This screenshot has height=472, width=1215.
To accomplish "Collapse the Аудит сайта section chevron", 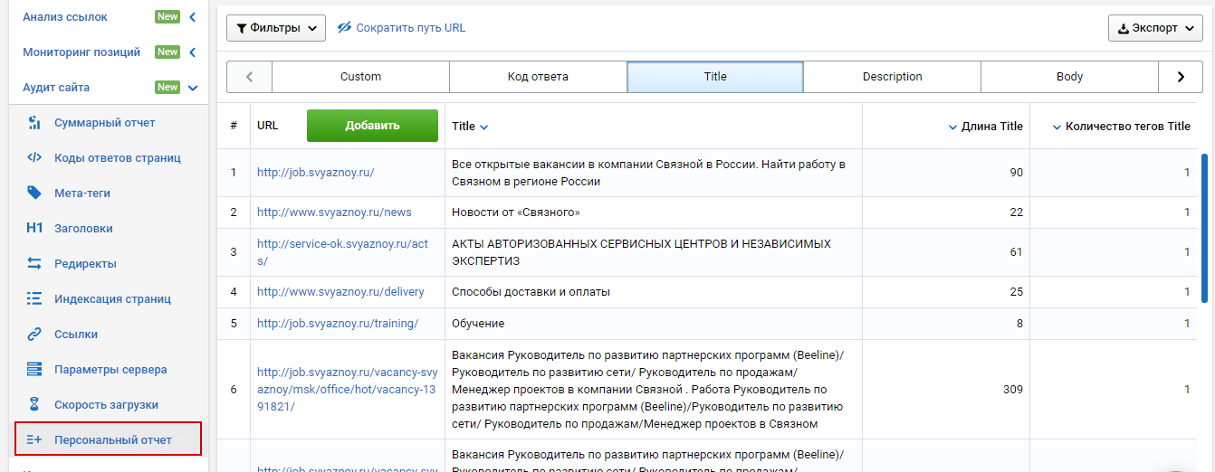I will (x=193, y=88).
